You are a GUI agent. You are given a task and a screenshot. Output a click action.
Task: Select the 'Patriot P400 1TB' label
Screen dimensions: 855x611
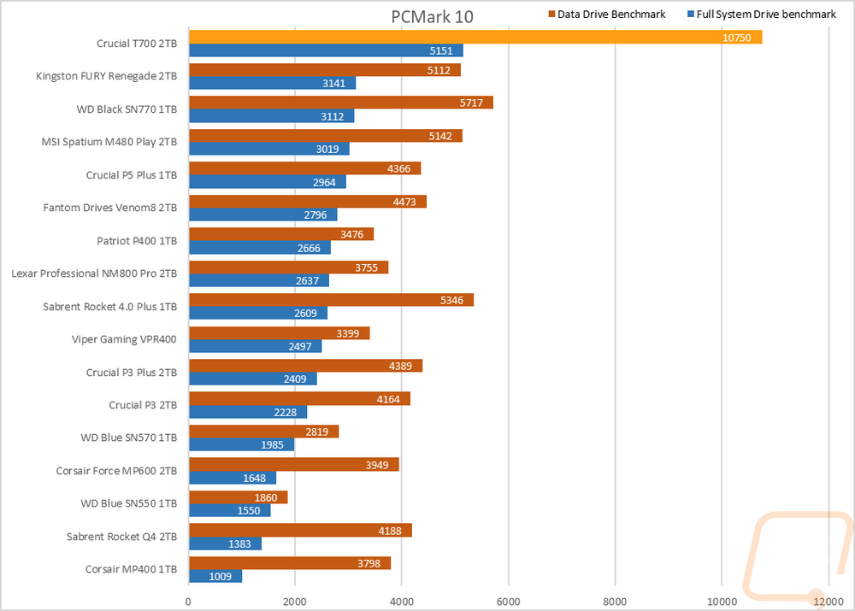(x=137, y=241)
